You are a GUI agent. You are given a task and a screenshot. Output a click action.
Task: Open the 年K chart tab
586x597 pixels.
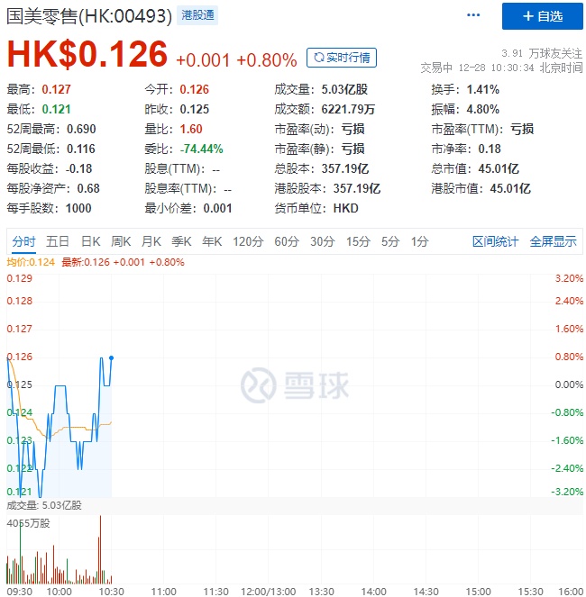pos(212,241)
